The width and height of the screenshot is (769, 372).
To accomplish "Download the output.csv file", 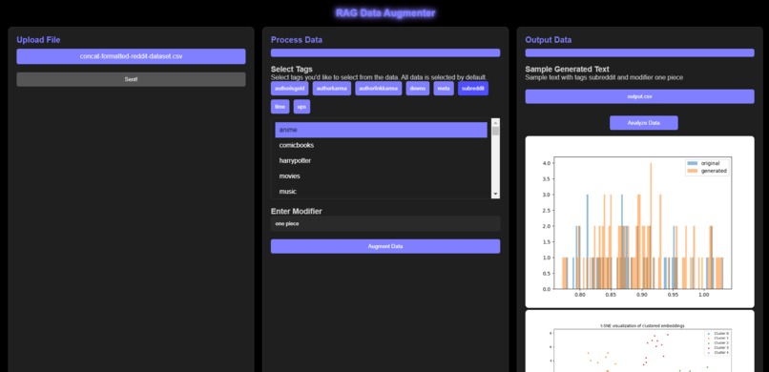I will (639, 96).
